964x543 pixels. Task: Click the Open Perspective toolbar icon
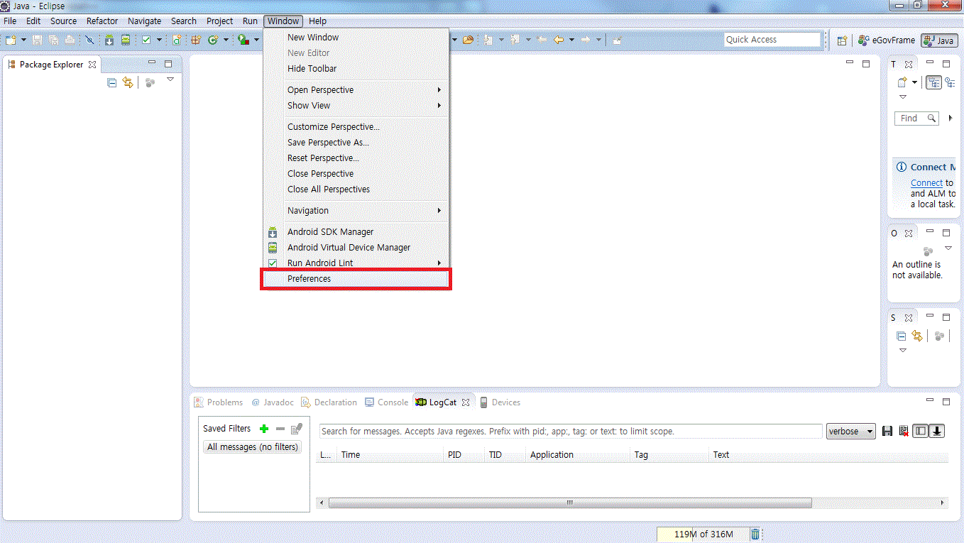pyautogui.click(x=842, y=40)
